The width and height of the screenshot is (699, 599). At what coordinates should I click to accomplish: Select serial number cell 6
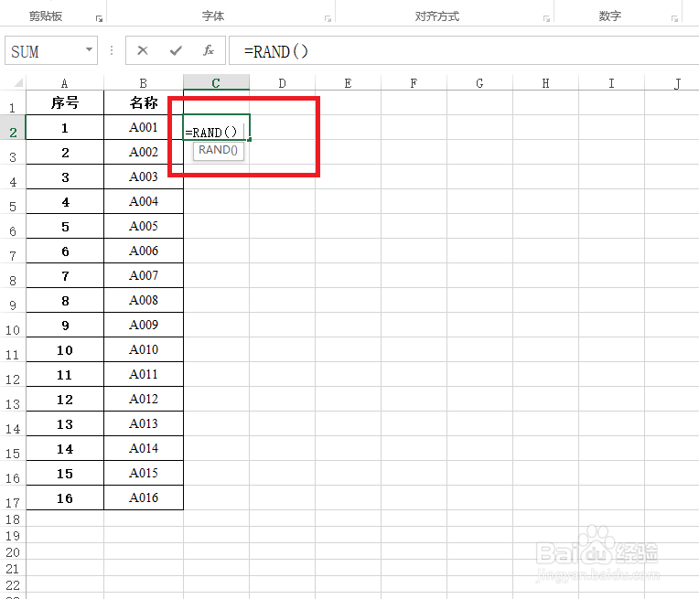65,251
